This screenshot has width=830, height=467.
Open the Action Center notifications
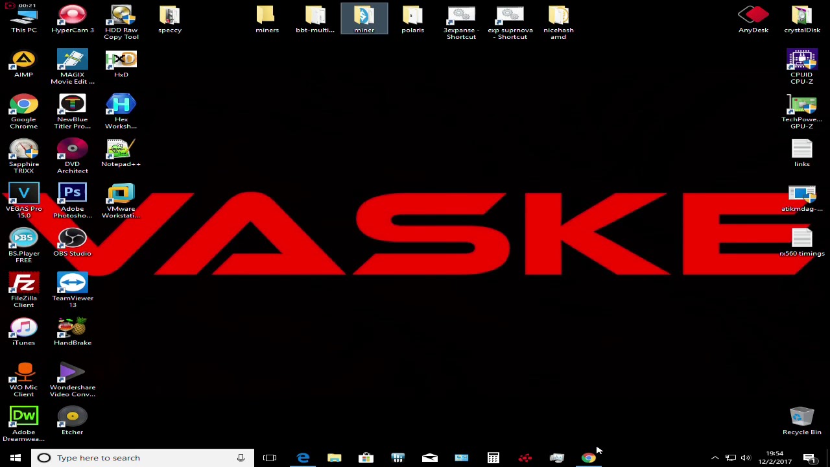tap(809, 458)
